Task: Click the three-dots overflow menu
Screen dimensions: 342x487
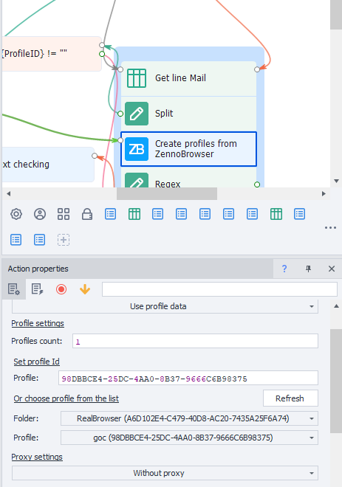Action: (330, 228)
